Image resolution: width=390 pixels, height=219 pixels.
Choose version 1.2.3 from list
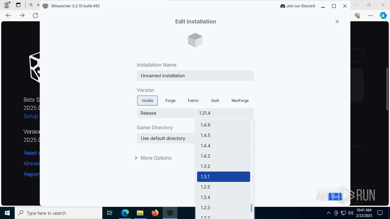(224, 208)
